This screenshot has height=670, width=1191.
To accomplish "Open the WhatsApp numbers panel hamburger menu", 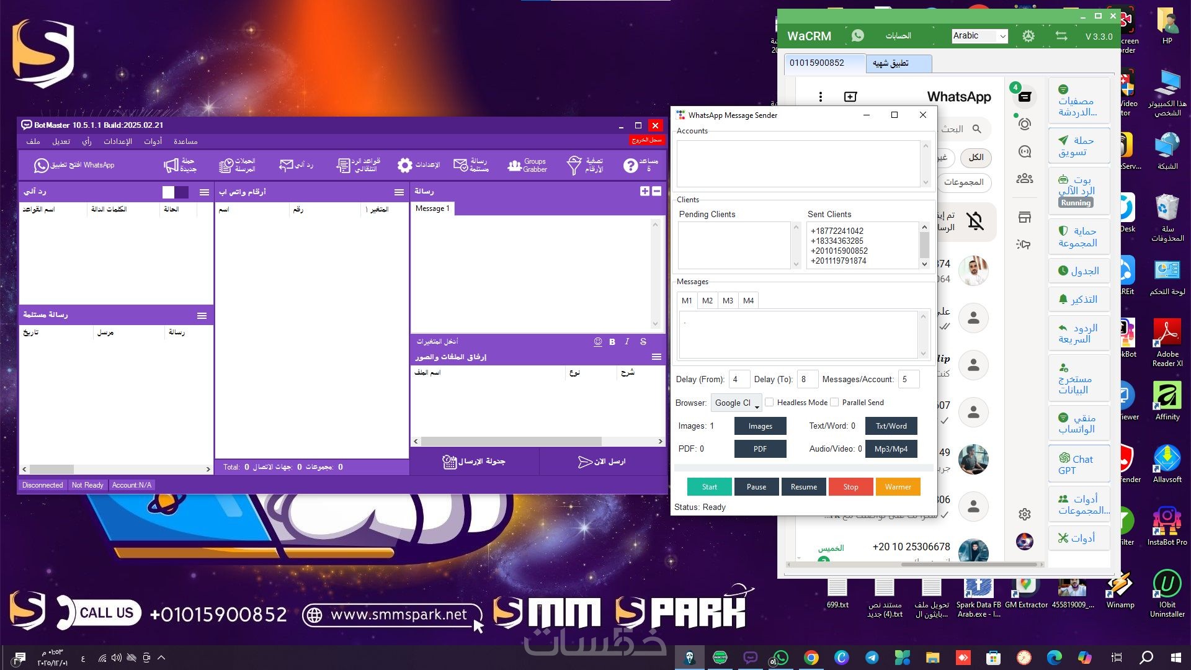I will (399, 192).
